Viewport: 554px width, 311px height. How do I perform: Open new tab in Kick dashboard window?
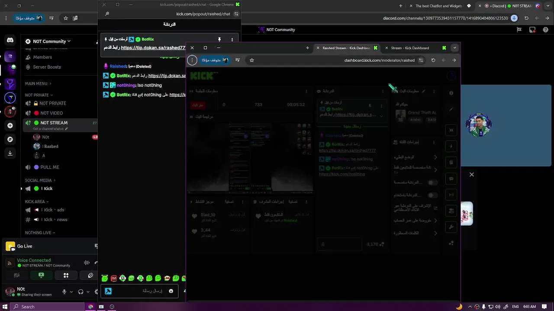pos(307,48)
